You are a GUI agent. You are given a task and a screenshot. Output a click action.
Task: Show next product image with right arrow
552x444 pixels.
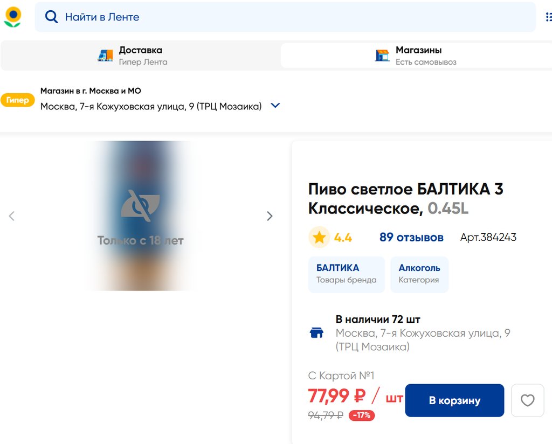tap(270, 216)
